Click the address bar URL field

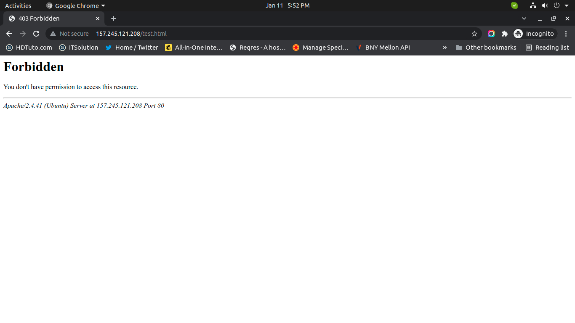pyautogui.click(x=253, y=34)
